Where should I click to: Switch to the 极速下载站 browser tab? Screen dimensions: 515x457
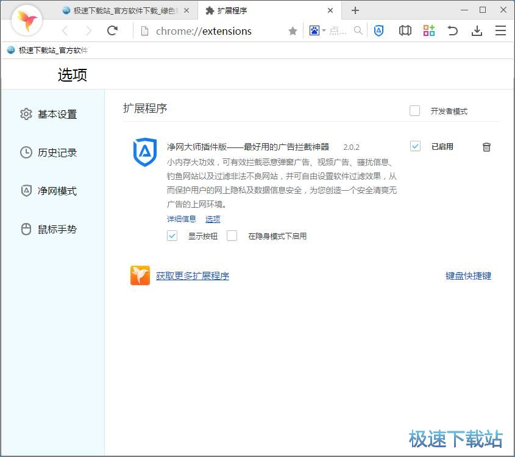125,10
